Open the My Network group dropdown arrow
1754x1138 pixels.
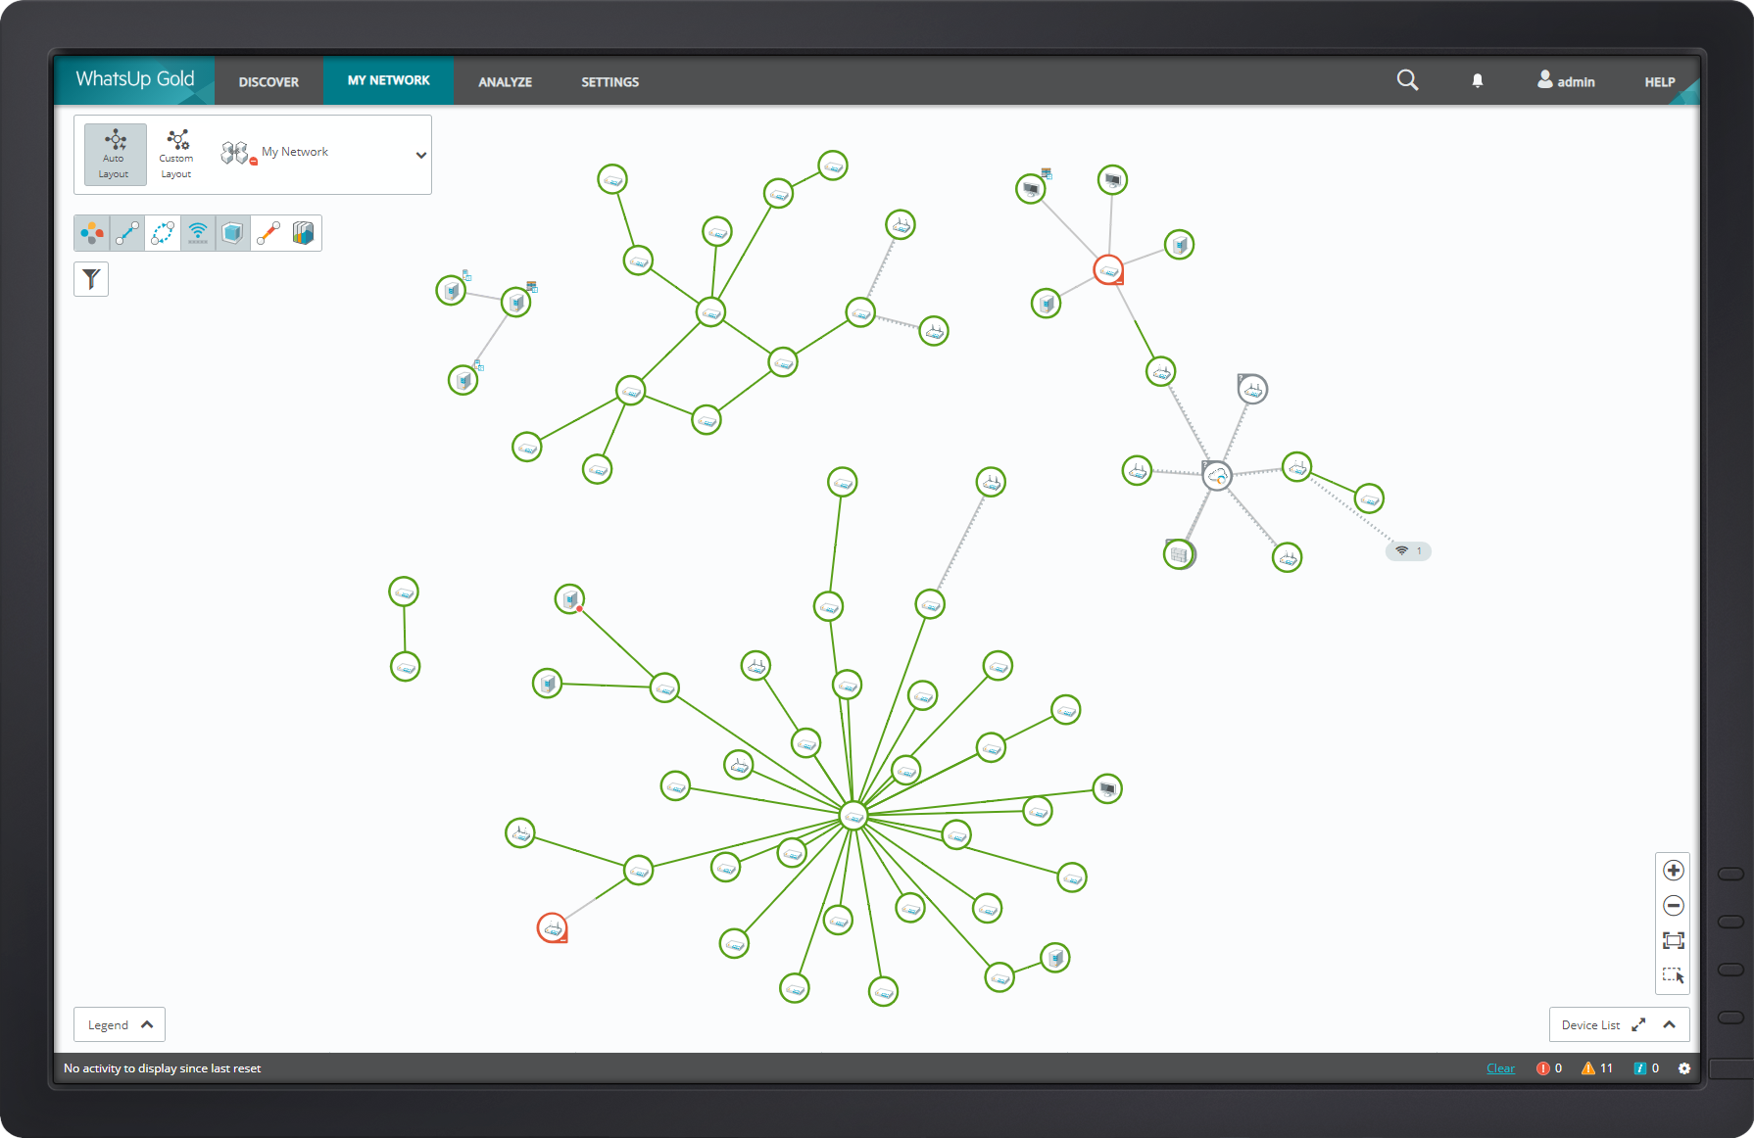(421, 155)
